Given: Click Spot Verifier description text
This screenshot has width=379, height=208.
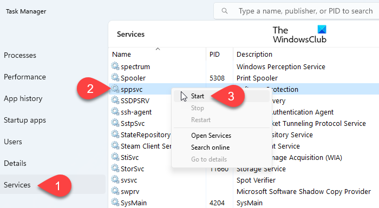Looking at the screenshot, I should [256, 180].
